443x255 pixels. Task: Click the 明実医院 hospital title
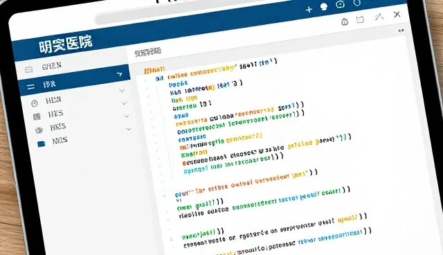pyautogui.click(x=66, y=44)
